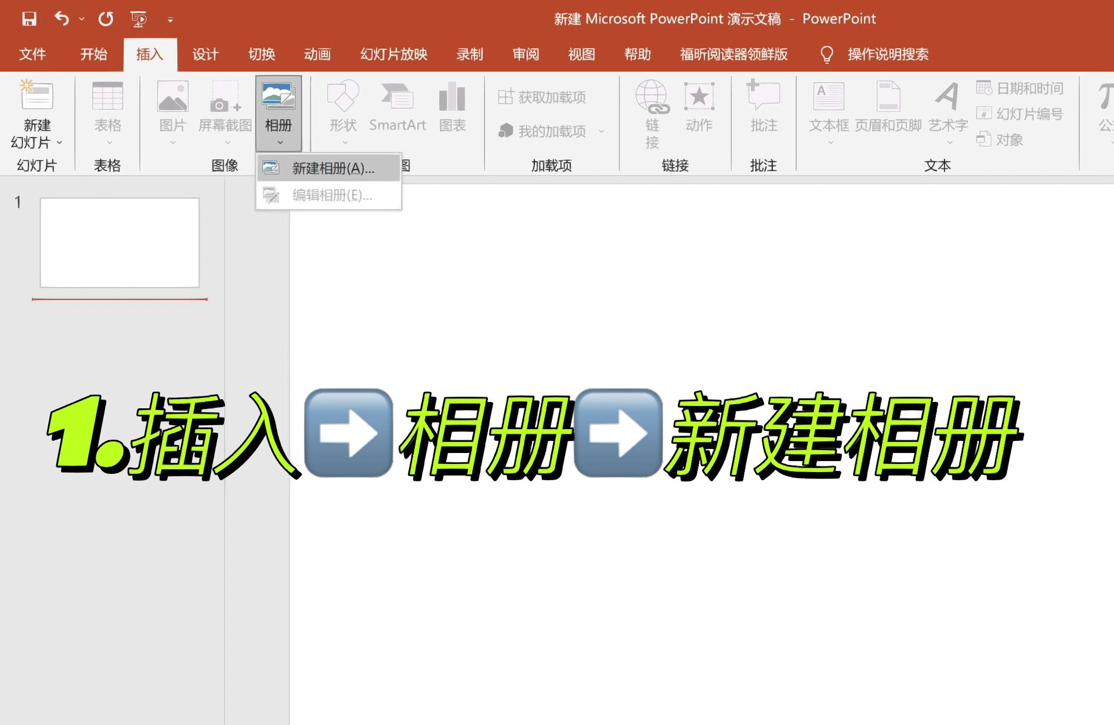Click the 动作 action icon

(699, 96)
